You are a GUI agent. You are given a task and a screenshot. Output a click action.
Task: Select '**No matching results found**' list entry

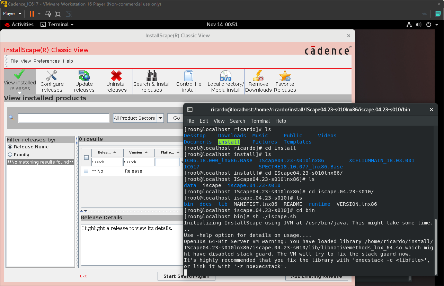[41, 162]
